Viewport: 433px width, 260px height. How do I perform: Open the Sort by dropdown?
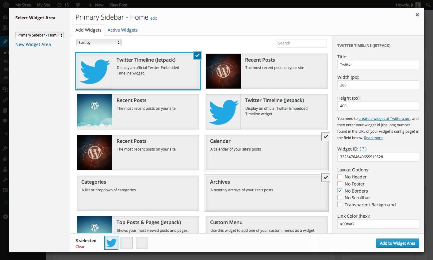pyautogui.click(x=99, y=43)
